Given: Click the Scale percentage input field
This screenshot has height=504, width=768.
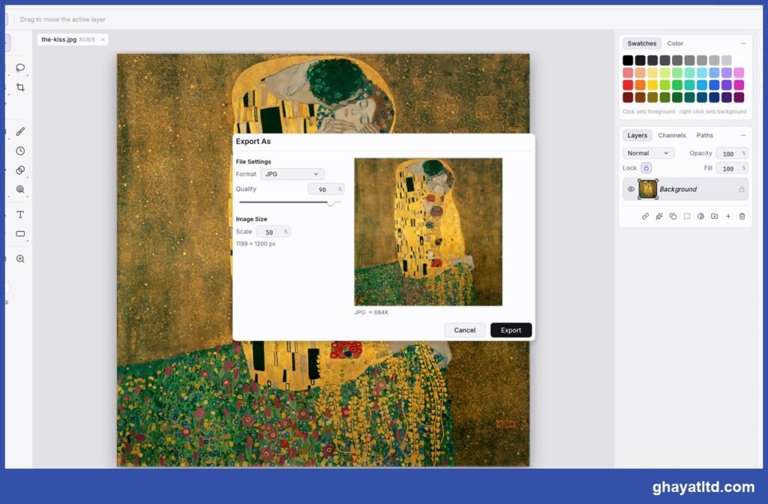Looking at the screenshot, I should point(273,232).
